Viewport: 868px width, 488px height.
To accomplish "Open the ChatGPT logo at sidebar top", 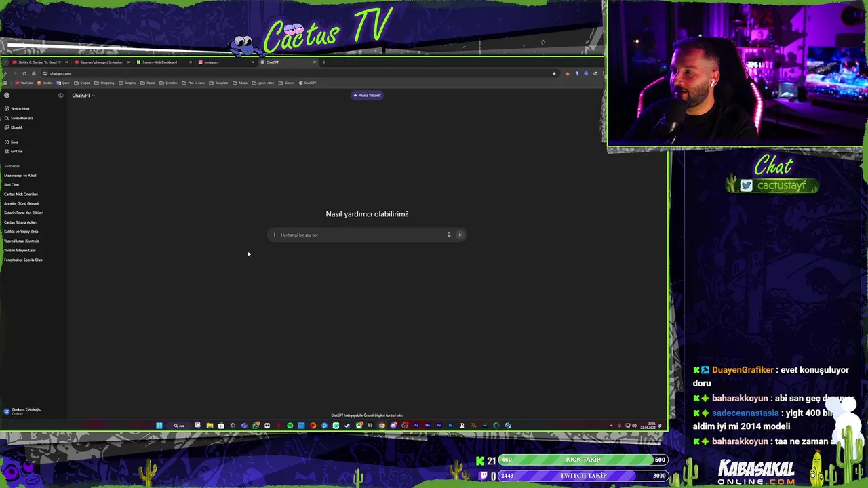I will tap(7, 96).
